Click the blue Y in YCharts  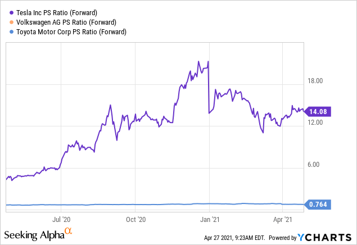[x=301, y=238]
